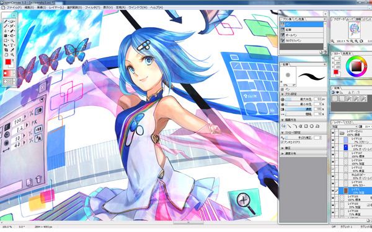Select the Crop tool in toolbox
372x232 pixels.
6,50
